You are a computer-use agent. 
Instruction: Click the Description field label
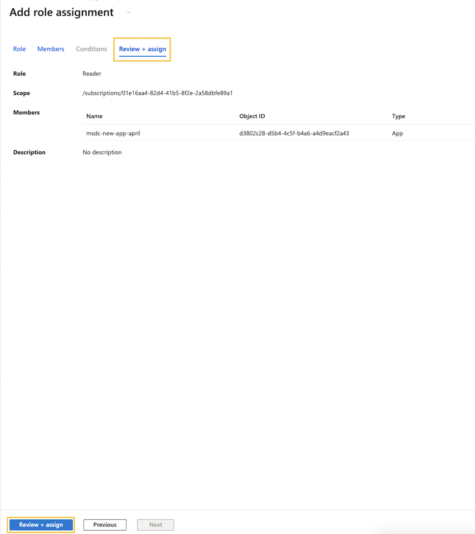(29, 152)
